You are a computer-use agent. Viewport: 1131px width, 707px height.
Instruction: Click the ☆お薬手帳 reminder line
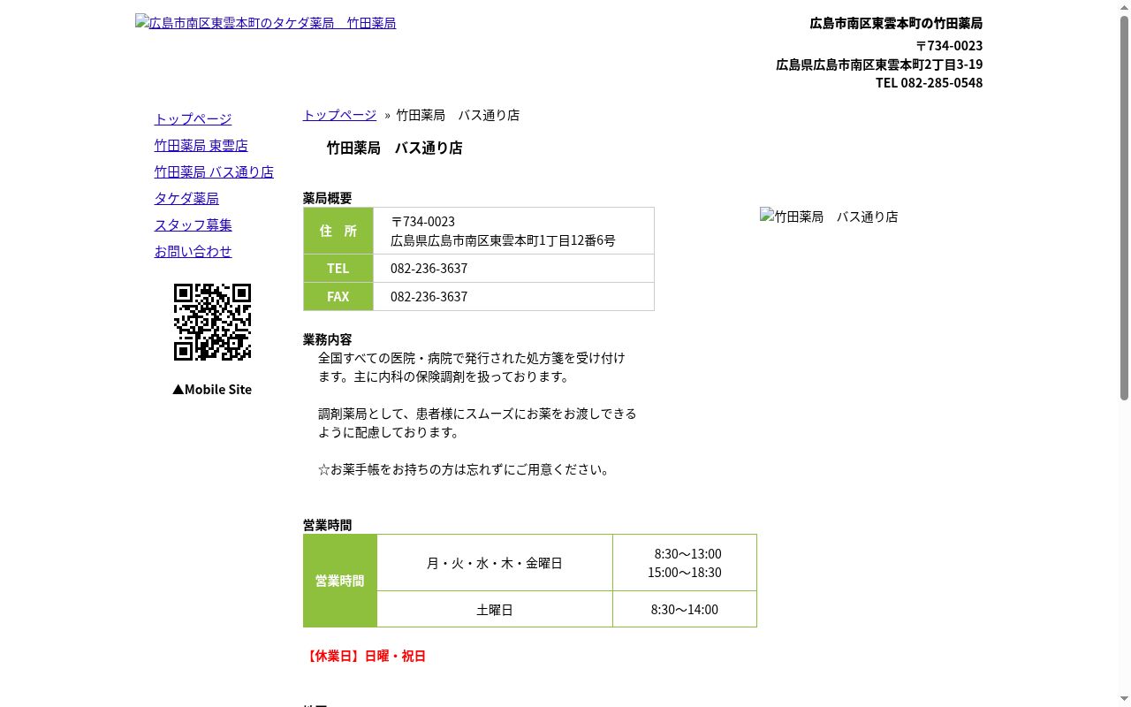466,469
